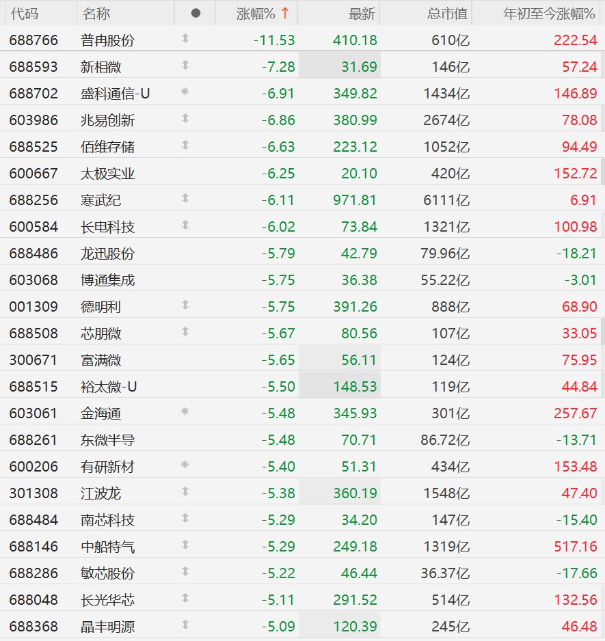Click the star-shaped marker icon in 金海通 row
Screen dimensions: 605x641
tap(185, 411)
